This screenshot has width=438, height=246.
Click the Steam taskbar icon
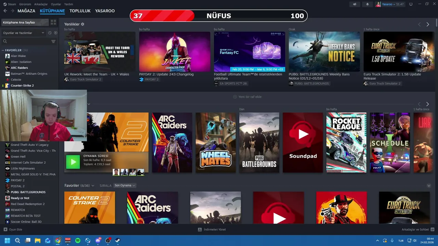(118, 241)
